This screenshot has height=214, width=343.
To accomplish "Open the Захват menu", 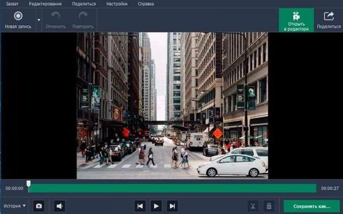I will tap(12, 4).
